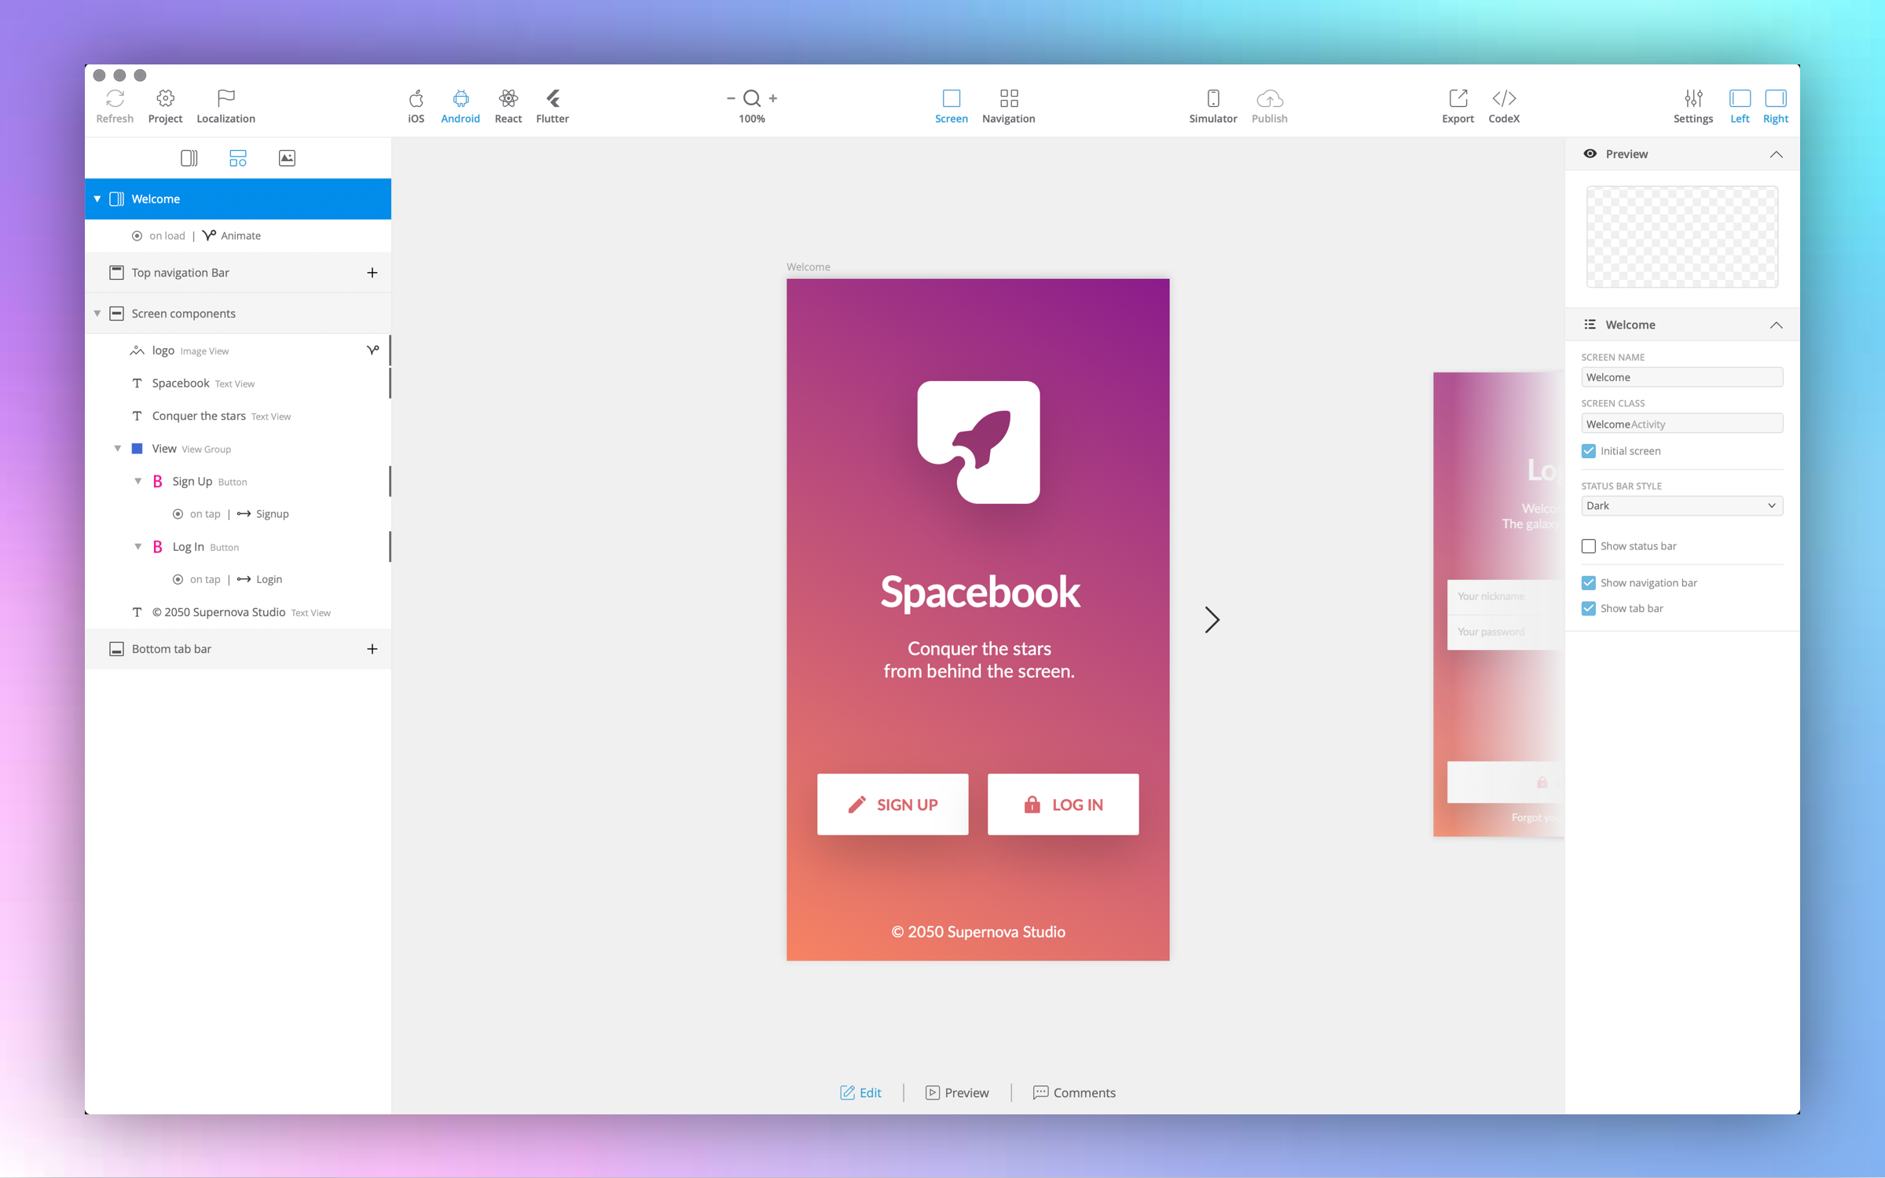Enable the Show status bar checkbox

click(x=1588, y=546)
